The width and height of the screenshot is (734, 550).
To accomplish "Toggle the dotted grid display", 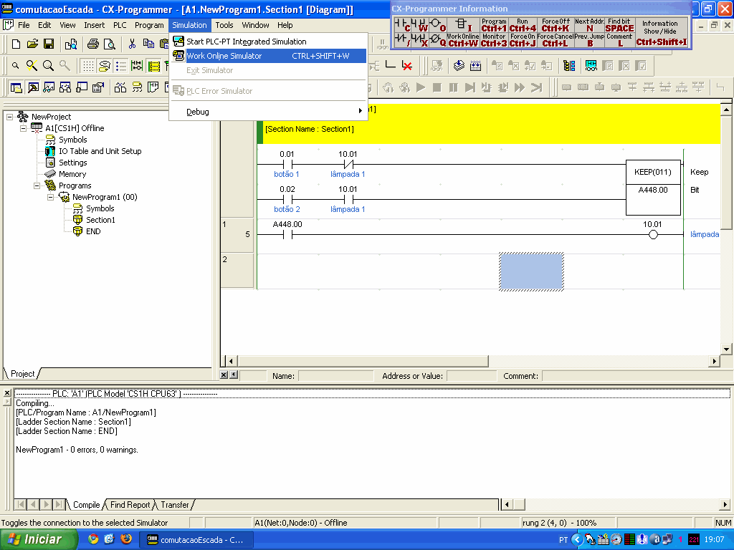I will pyautogui.click(x=88, y=66).
